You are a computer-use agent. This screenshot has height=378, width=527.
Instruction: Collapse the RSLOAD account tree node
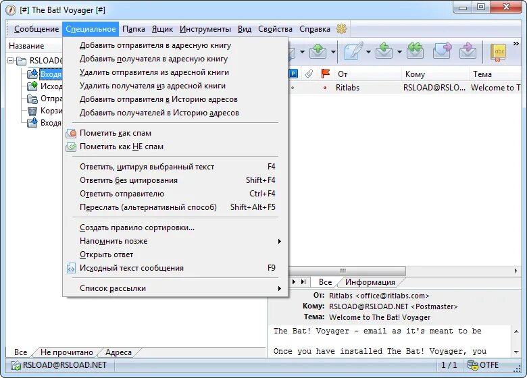[x=11, y=61]
